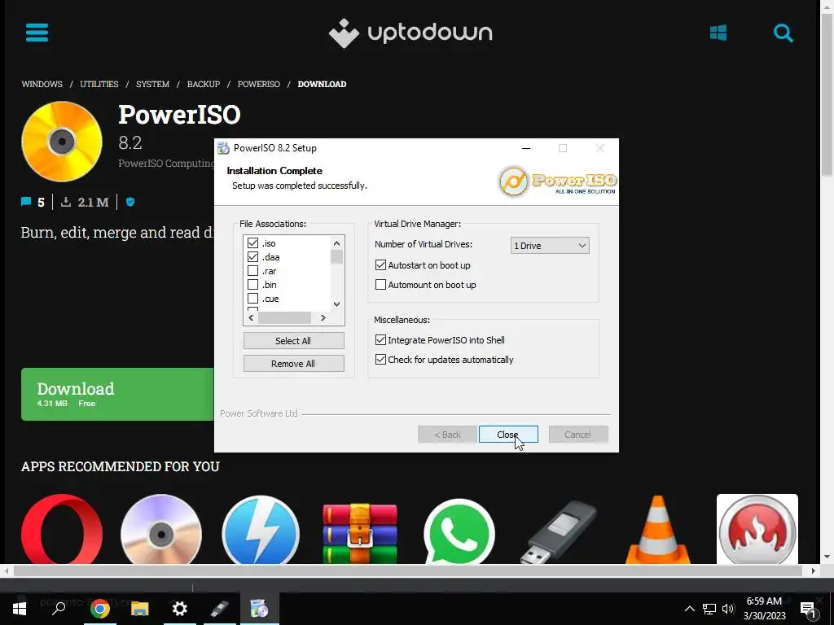Open the Daemon Tools lightning icon
The image size is (834, 625).
pyautogui.click(x=261, y=529)
